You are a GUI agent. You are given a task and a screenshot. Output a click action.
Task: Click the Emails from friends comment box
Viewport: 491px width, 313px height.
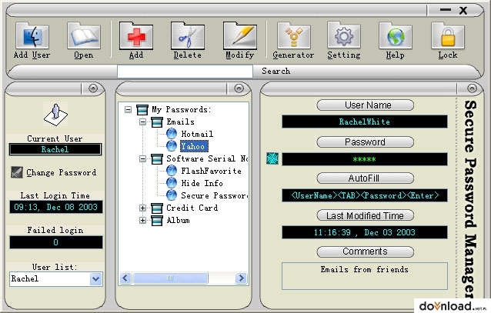[x=365, y=276]
